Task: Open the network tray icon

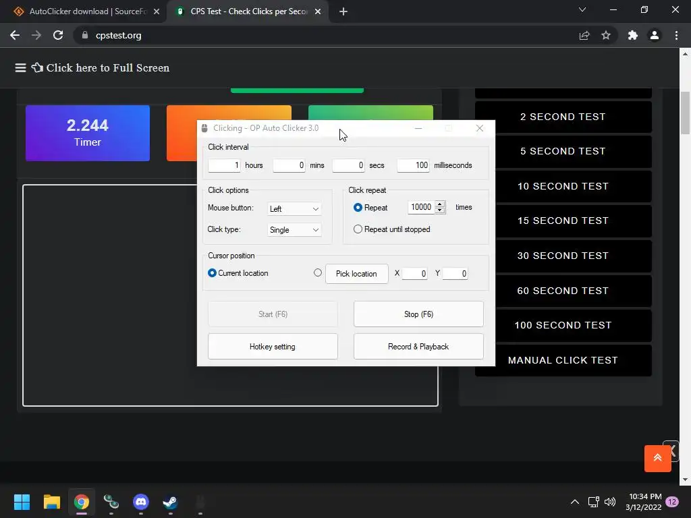Action: click(593, 502)
